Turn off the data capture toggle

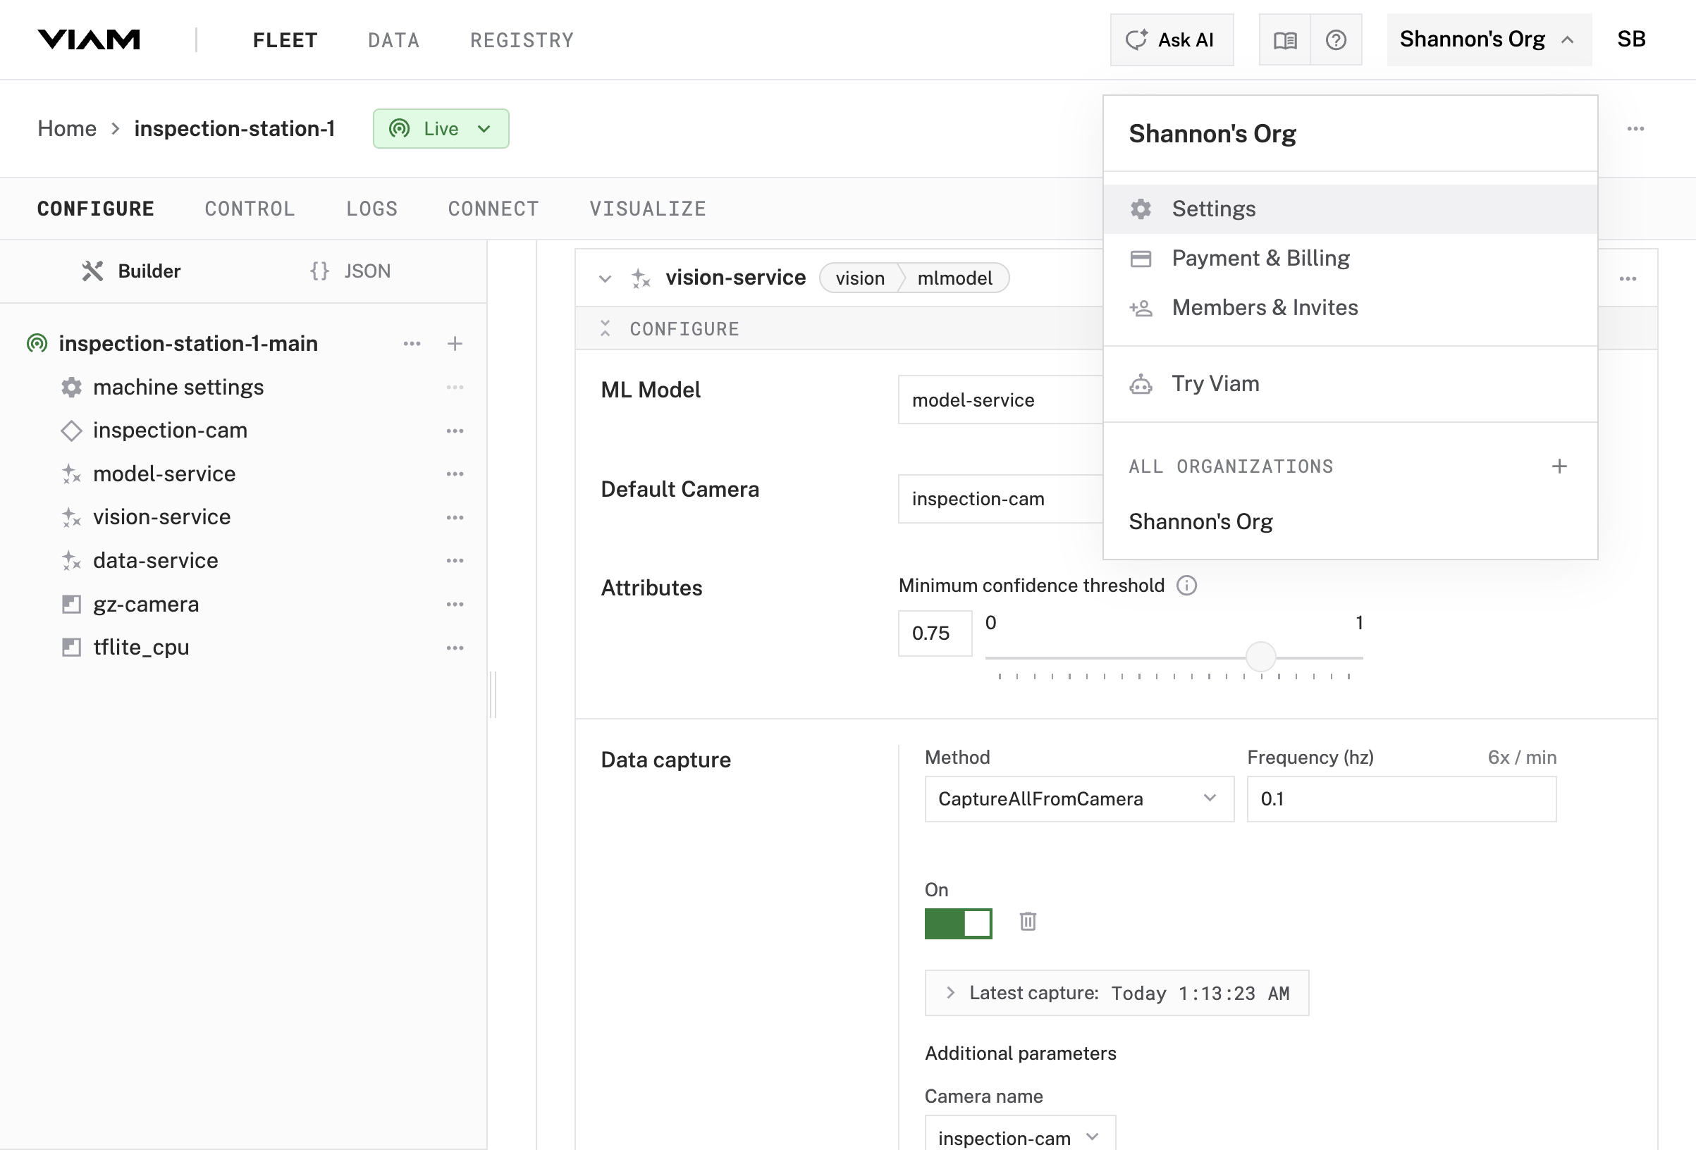(x=958, y=923)
